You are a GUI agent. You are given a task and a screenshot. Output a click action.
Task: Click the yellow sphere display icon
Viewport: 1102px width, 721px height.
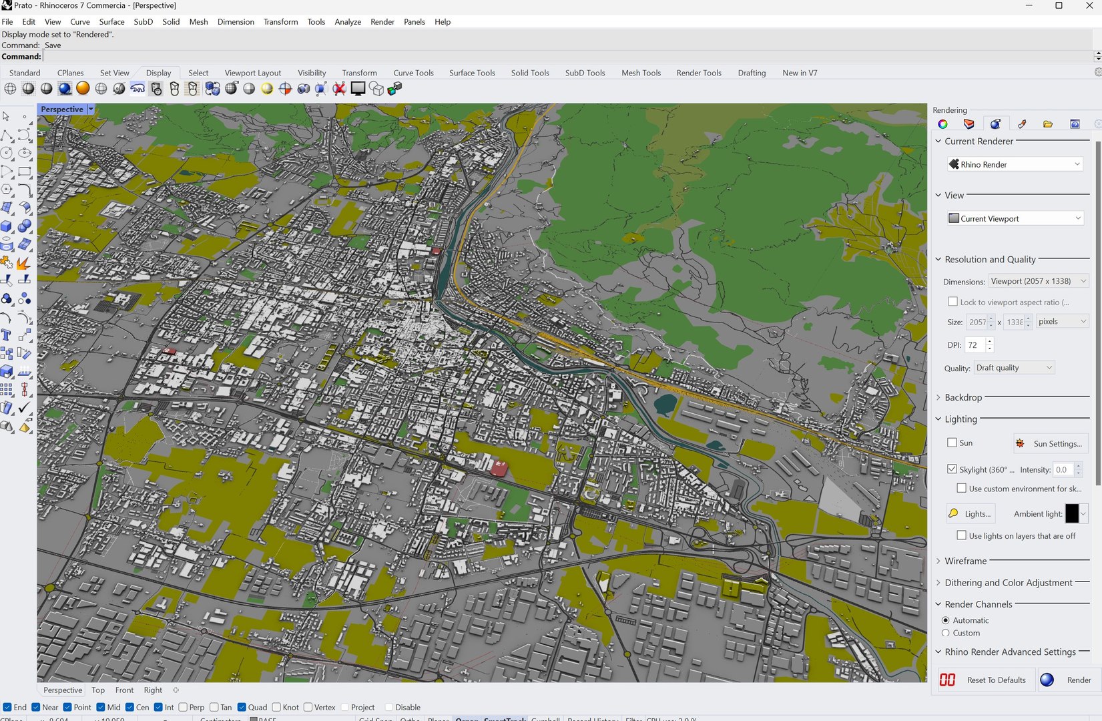pos(267,89)
